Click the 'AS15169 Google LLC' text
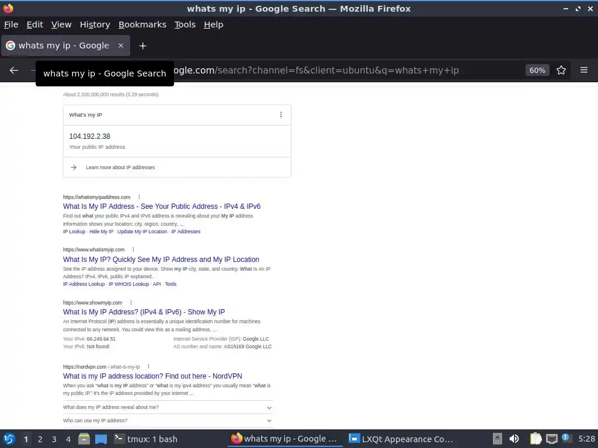This screenshot has width=598, height=448. (248, 346)
